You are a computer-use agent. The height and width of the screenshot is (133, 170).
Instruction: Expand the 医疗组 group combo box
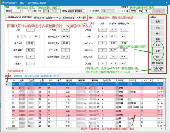pyautogui.click(x=118, y=11)
